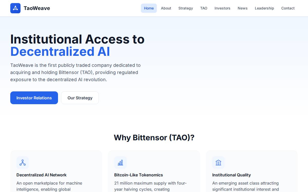Open the Strategy nav link
This screenshot has height=192, width=308.
(x=186, y=8)
